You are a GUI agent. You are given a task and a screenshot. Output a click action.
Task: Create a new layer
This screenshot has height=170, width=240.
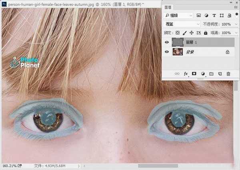pyautogui.click(x=220, y=74)
